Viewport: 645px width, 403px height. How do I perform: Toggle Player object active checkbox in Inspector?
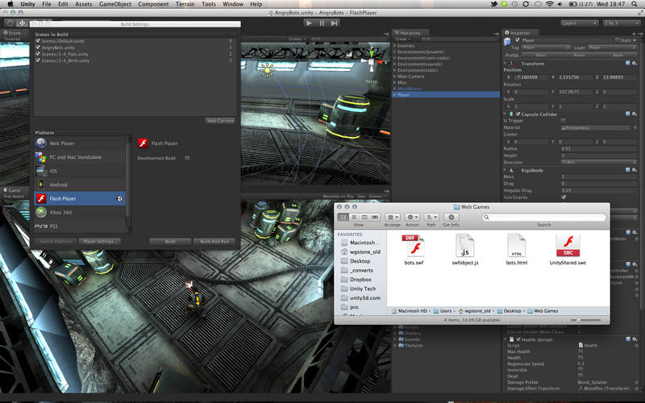coord(518,40)
